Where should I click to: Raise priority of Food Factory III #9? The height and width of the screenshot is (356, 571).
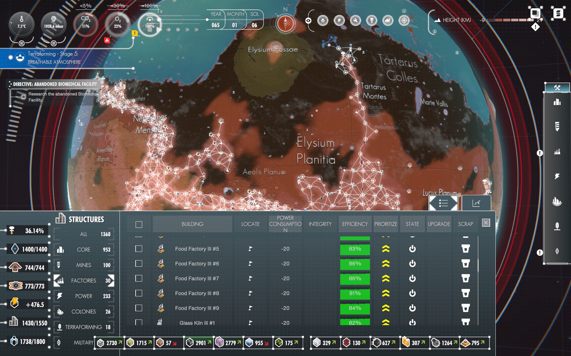point(386,308)
